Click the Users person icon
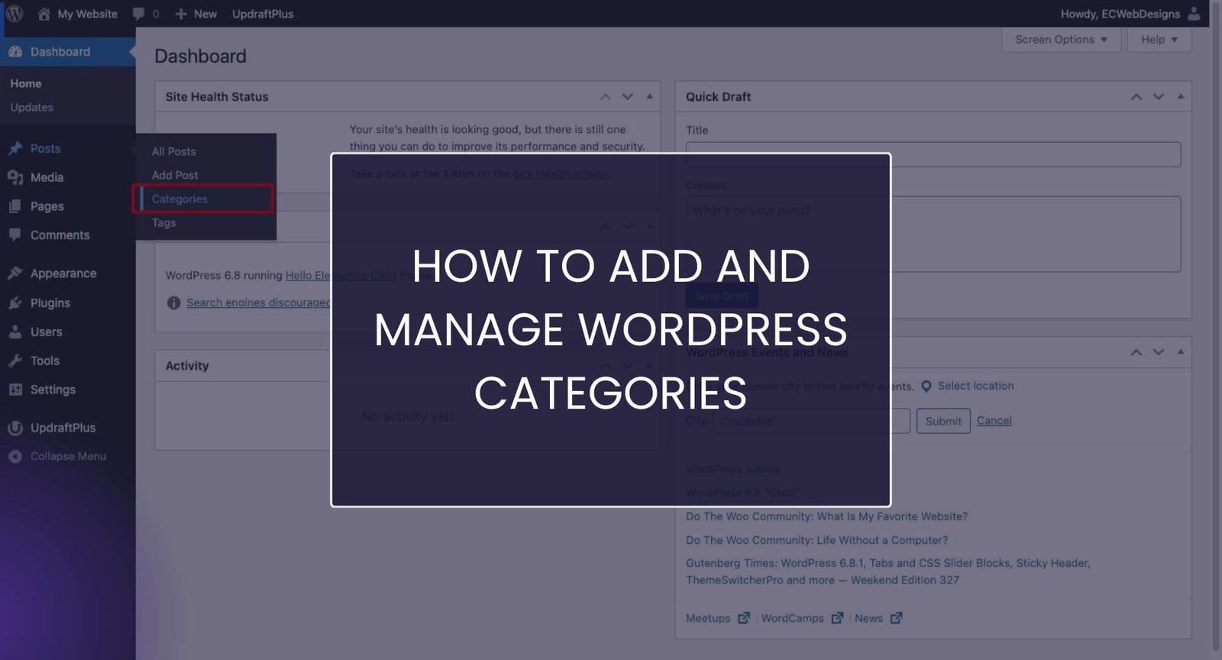This screenshot has height=660, width=1222. click(x=15, y=332)
